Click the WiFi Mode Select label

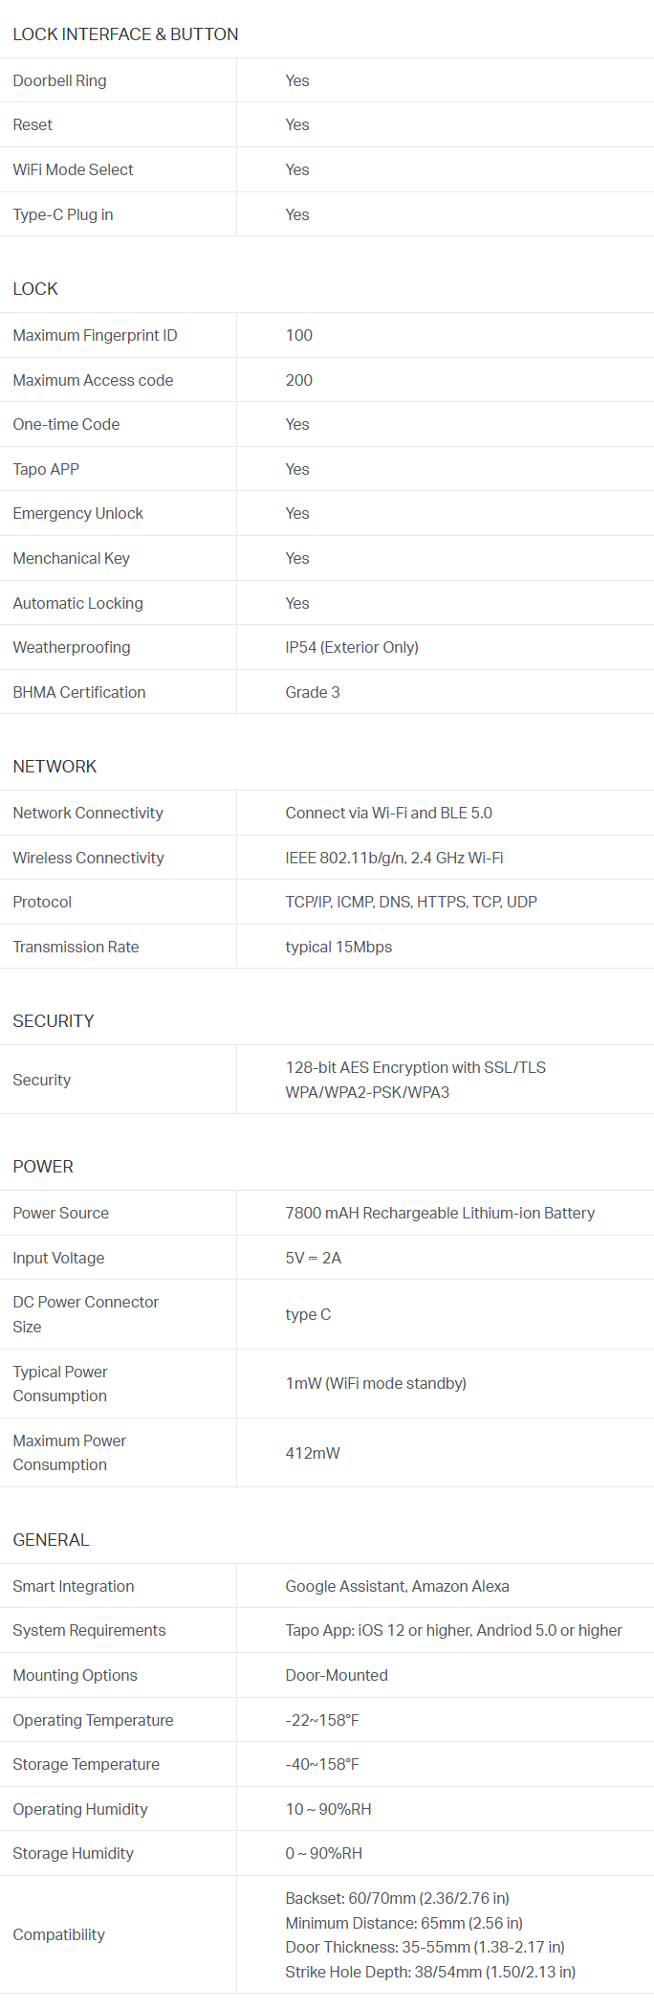73,170
